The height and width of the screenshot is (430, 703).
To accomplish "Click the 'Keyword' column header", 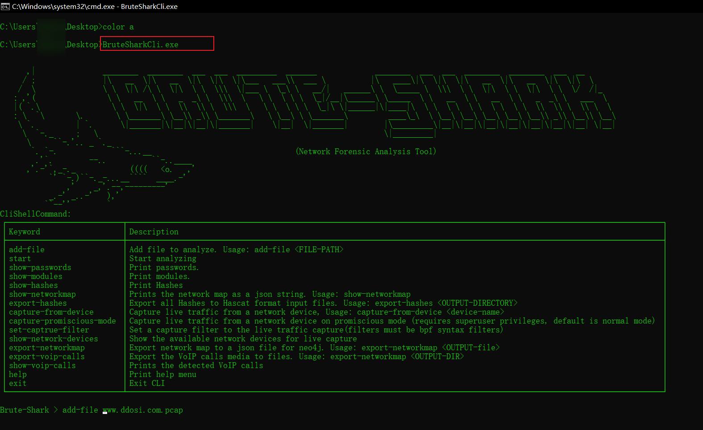I will pyautogui.click(x=25, y=232).
